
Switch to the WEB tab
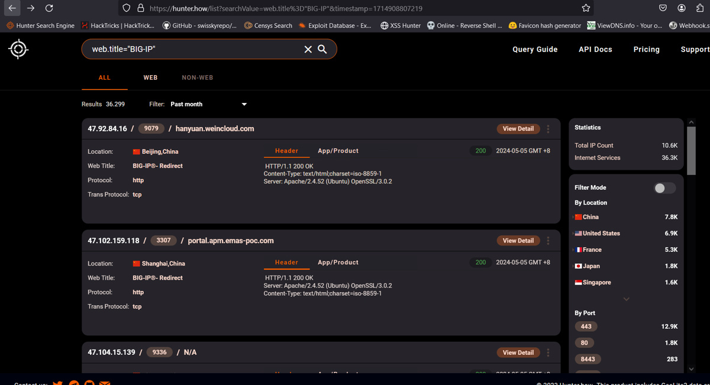tap(150, 77)
